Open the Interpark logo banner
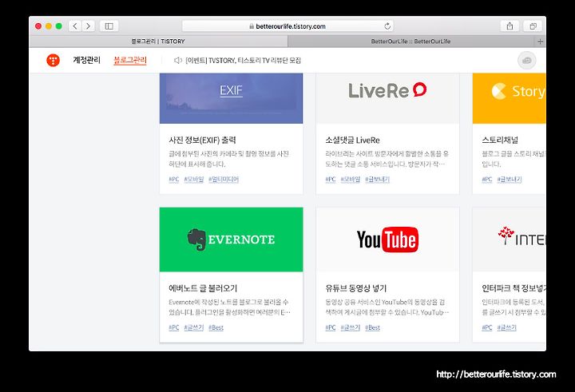The height and width of the screenshot is (392, 575). pos(509,240)
